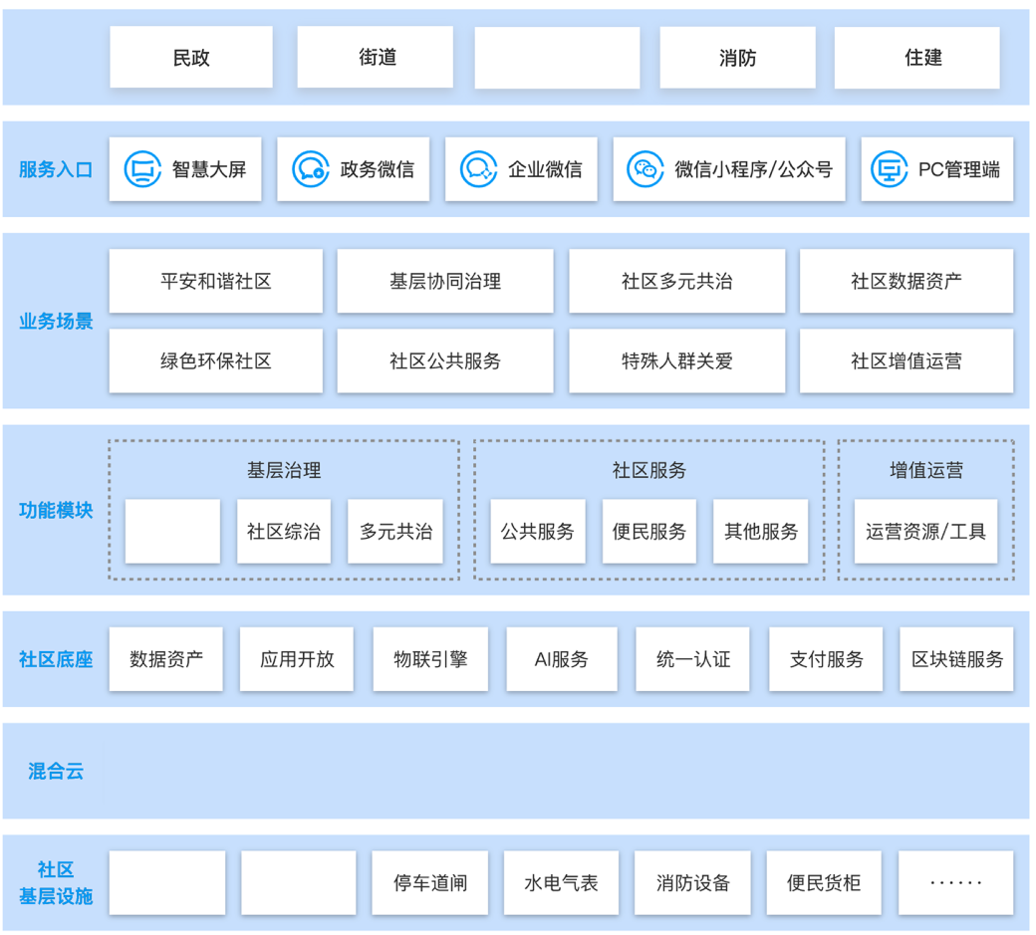Click the 混合云 layer label
This screenshot has height=935, width=1036.
pyautogui.click(x=56, y=771)
